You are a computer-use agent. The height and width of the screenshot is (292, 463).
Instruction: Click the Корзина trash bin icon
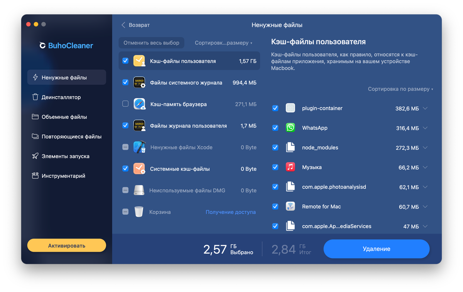point(139,212)
